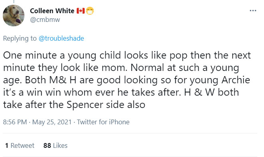The width and height of the screenshot is (264, 157).
Task: Open the Colleen White display name
Action: click(52, 11)
